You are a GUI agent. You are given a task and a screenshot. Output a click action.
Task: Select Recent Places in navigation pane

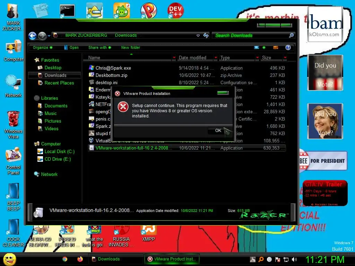point(59,83)
